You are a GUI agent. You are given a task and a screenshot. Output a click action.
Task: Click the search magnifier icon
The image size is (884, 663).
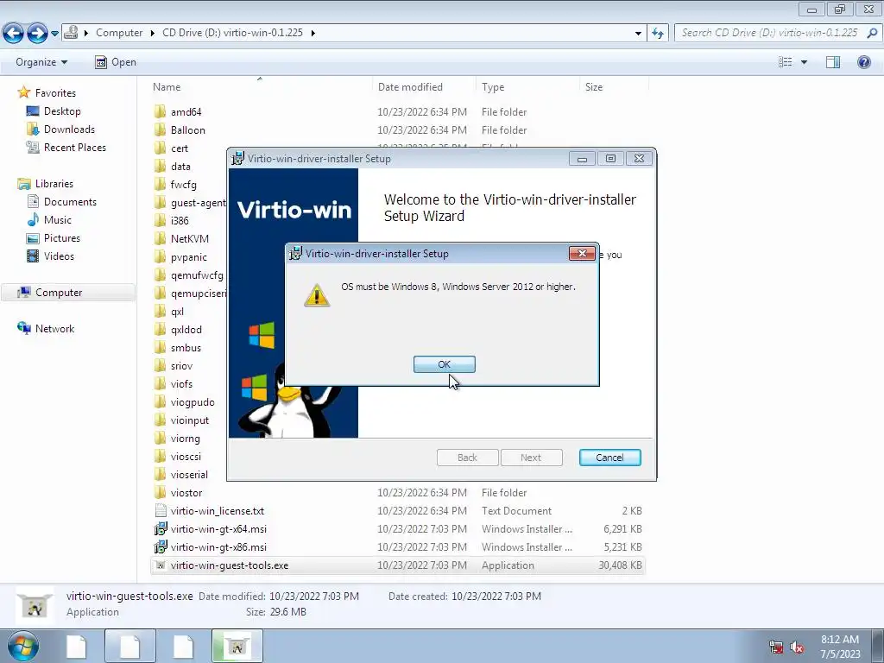click(872, 33)
